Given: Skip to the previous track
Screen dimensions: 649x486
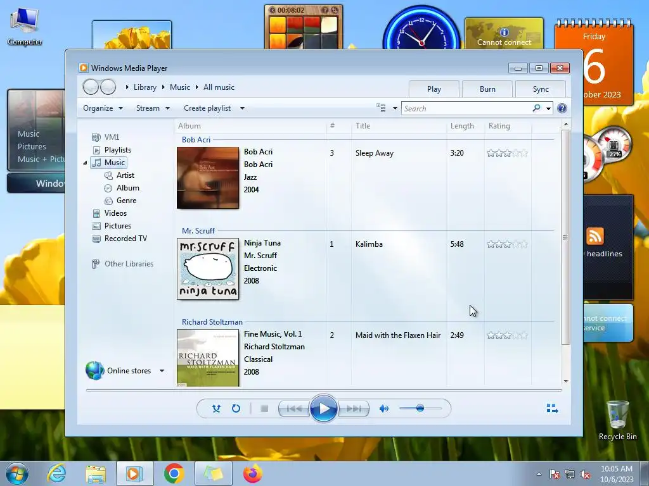Looking at the screenshot, I should point(294,409).
